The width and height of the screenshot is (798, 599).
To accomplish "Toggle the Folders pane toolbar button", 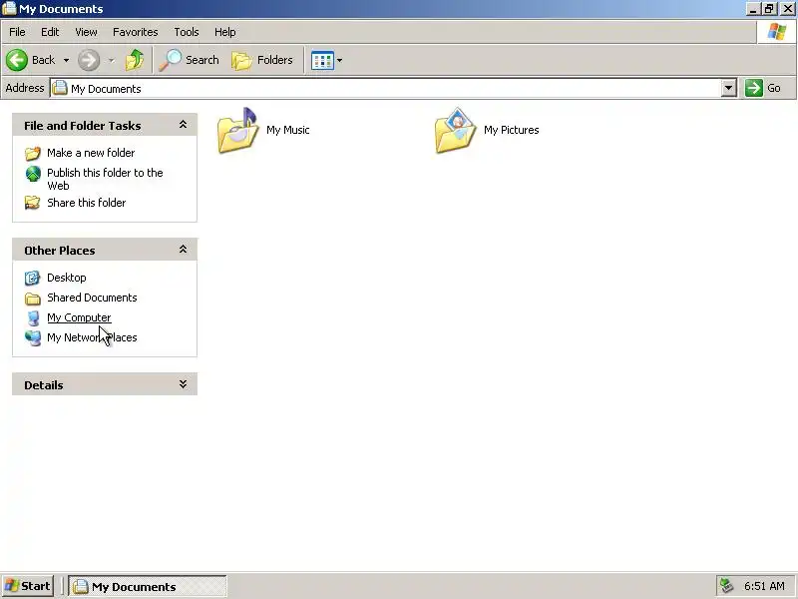I will point(262,60).
